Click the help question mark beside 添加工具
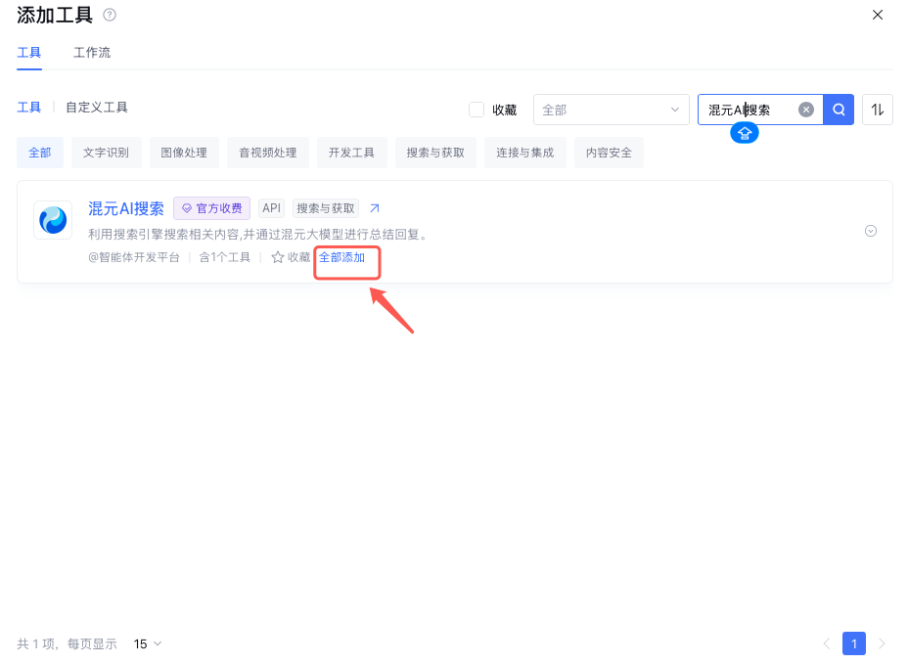 point(110,15)
